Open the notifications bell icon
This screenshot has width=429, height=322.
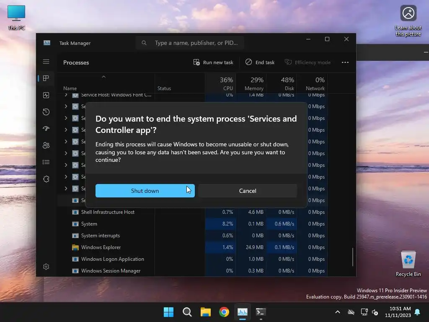click(418, 312)
